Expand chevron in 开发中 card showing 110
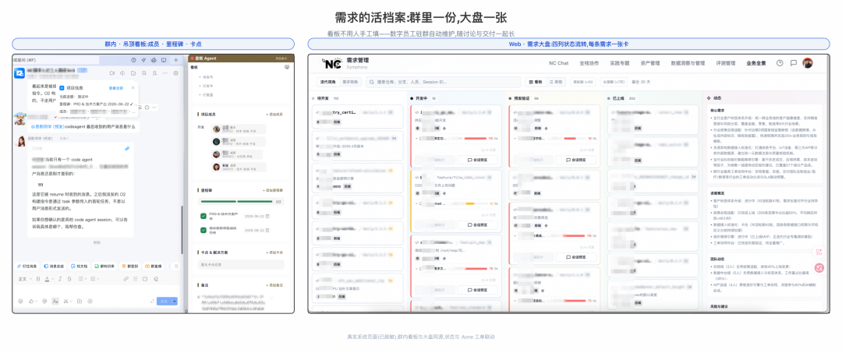Screen dimensions: 842x353 pos(416,139)
